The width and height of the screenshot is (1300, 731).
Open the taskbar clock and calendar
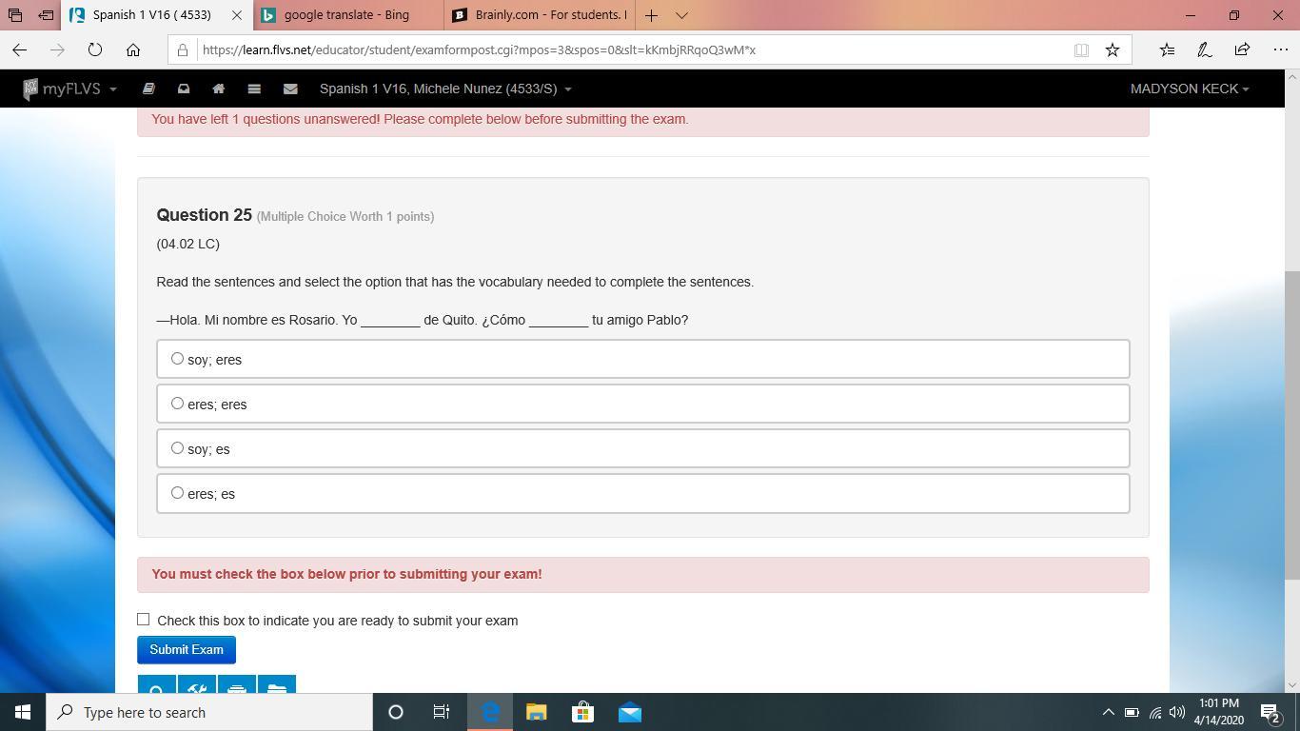[x=1219, y=712]
